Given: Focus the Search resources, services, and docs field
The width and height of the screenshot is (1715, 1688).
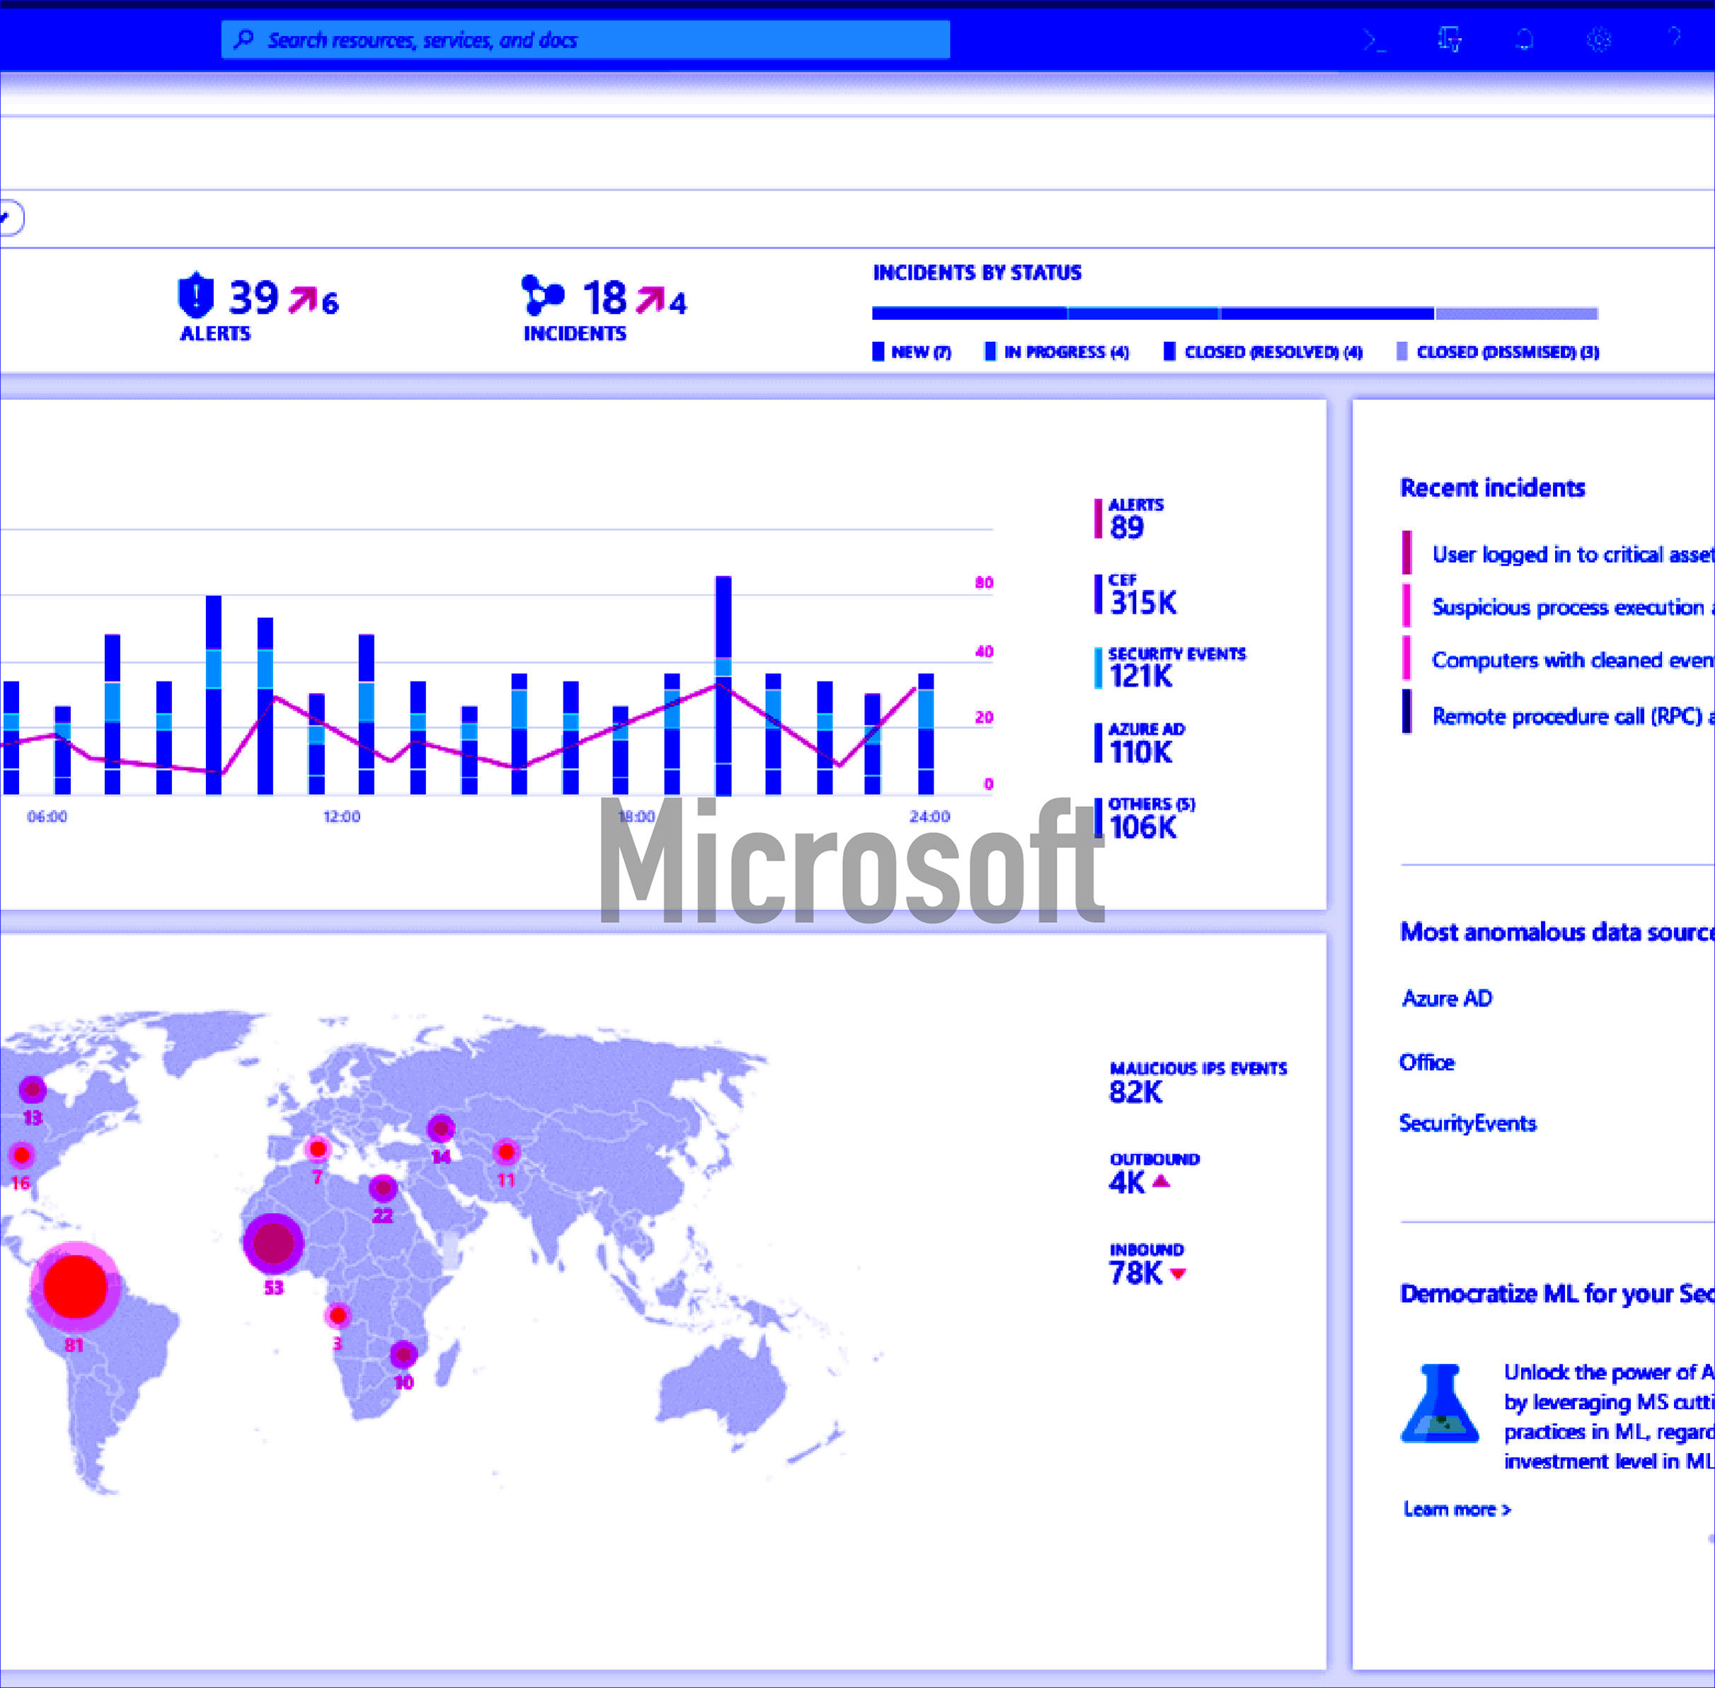Looking at the screenshot, I should click(x=585, y=40).
